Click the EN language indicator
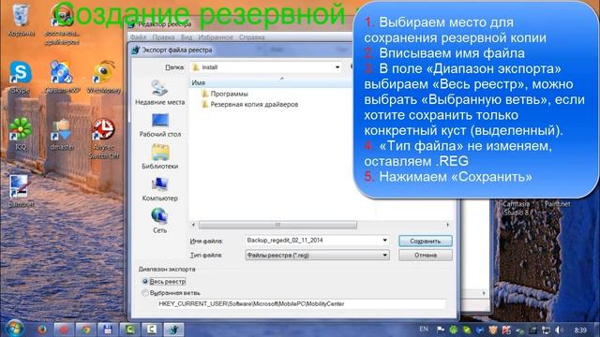The height and width of the screenshot is (337, 600). 424,329
